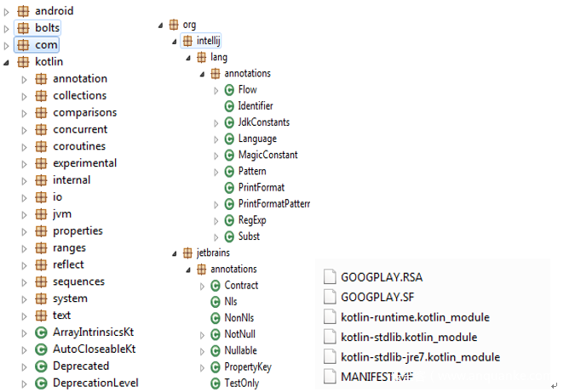Click the bolts package icon
Screen dimensions: 575x392
tap(23, 28)
